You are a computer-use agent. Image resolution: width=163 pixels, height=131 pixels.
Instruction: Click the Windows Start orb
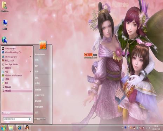4,128
